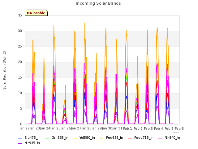
Task: Click the Nir945_in legend label
Action: coord(32,143)
